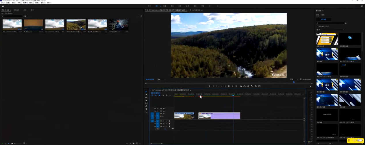
Task: Select the Type tool
Action: point(146,112)
